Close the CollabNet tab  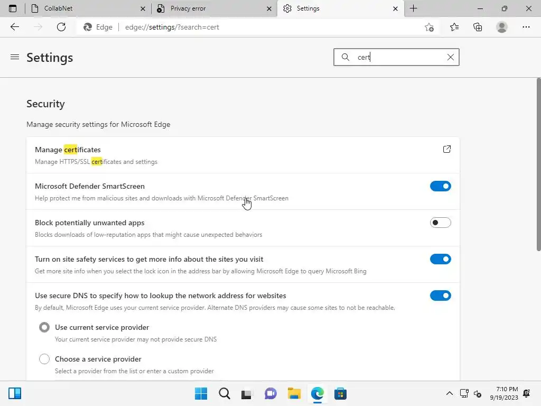(143, 8)
